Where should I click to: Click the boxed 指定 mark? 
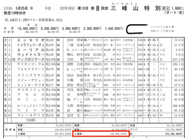pyautogui.click(x=166, y=9)
